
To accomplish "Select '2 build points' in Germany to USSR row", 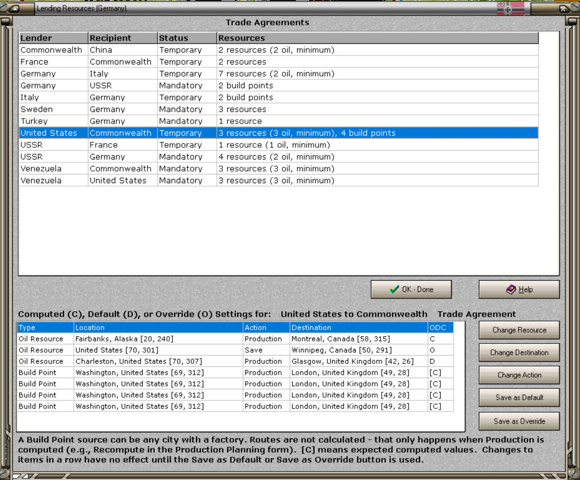I will pos(378,85).
